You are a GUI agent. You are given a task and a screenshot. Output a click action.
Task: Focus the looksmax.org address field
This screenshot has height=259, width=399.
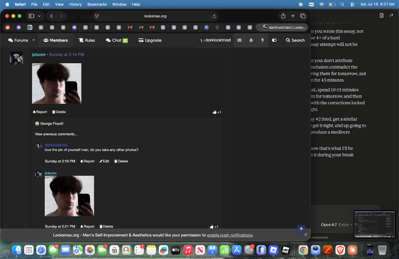tap(155, 16)
